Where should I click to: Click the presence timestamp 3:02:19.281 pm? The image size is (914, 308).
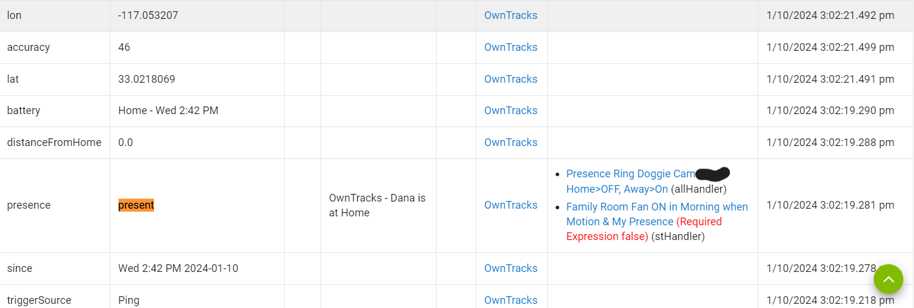(x=830, y=205)
